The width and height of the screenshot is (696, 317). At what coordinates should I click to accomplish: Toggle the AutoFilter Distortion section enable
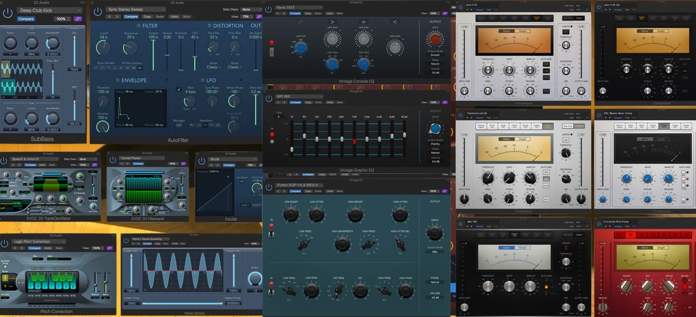point(209,25)
